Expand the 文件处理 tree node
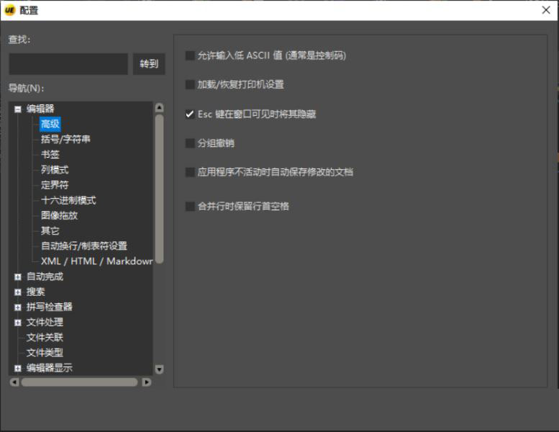559x432 pixels. 18,323
